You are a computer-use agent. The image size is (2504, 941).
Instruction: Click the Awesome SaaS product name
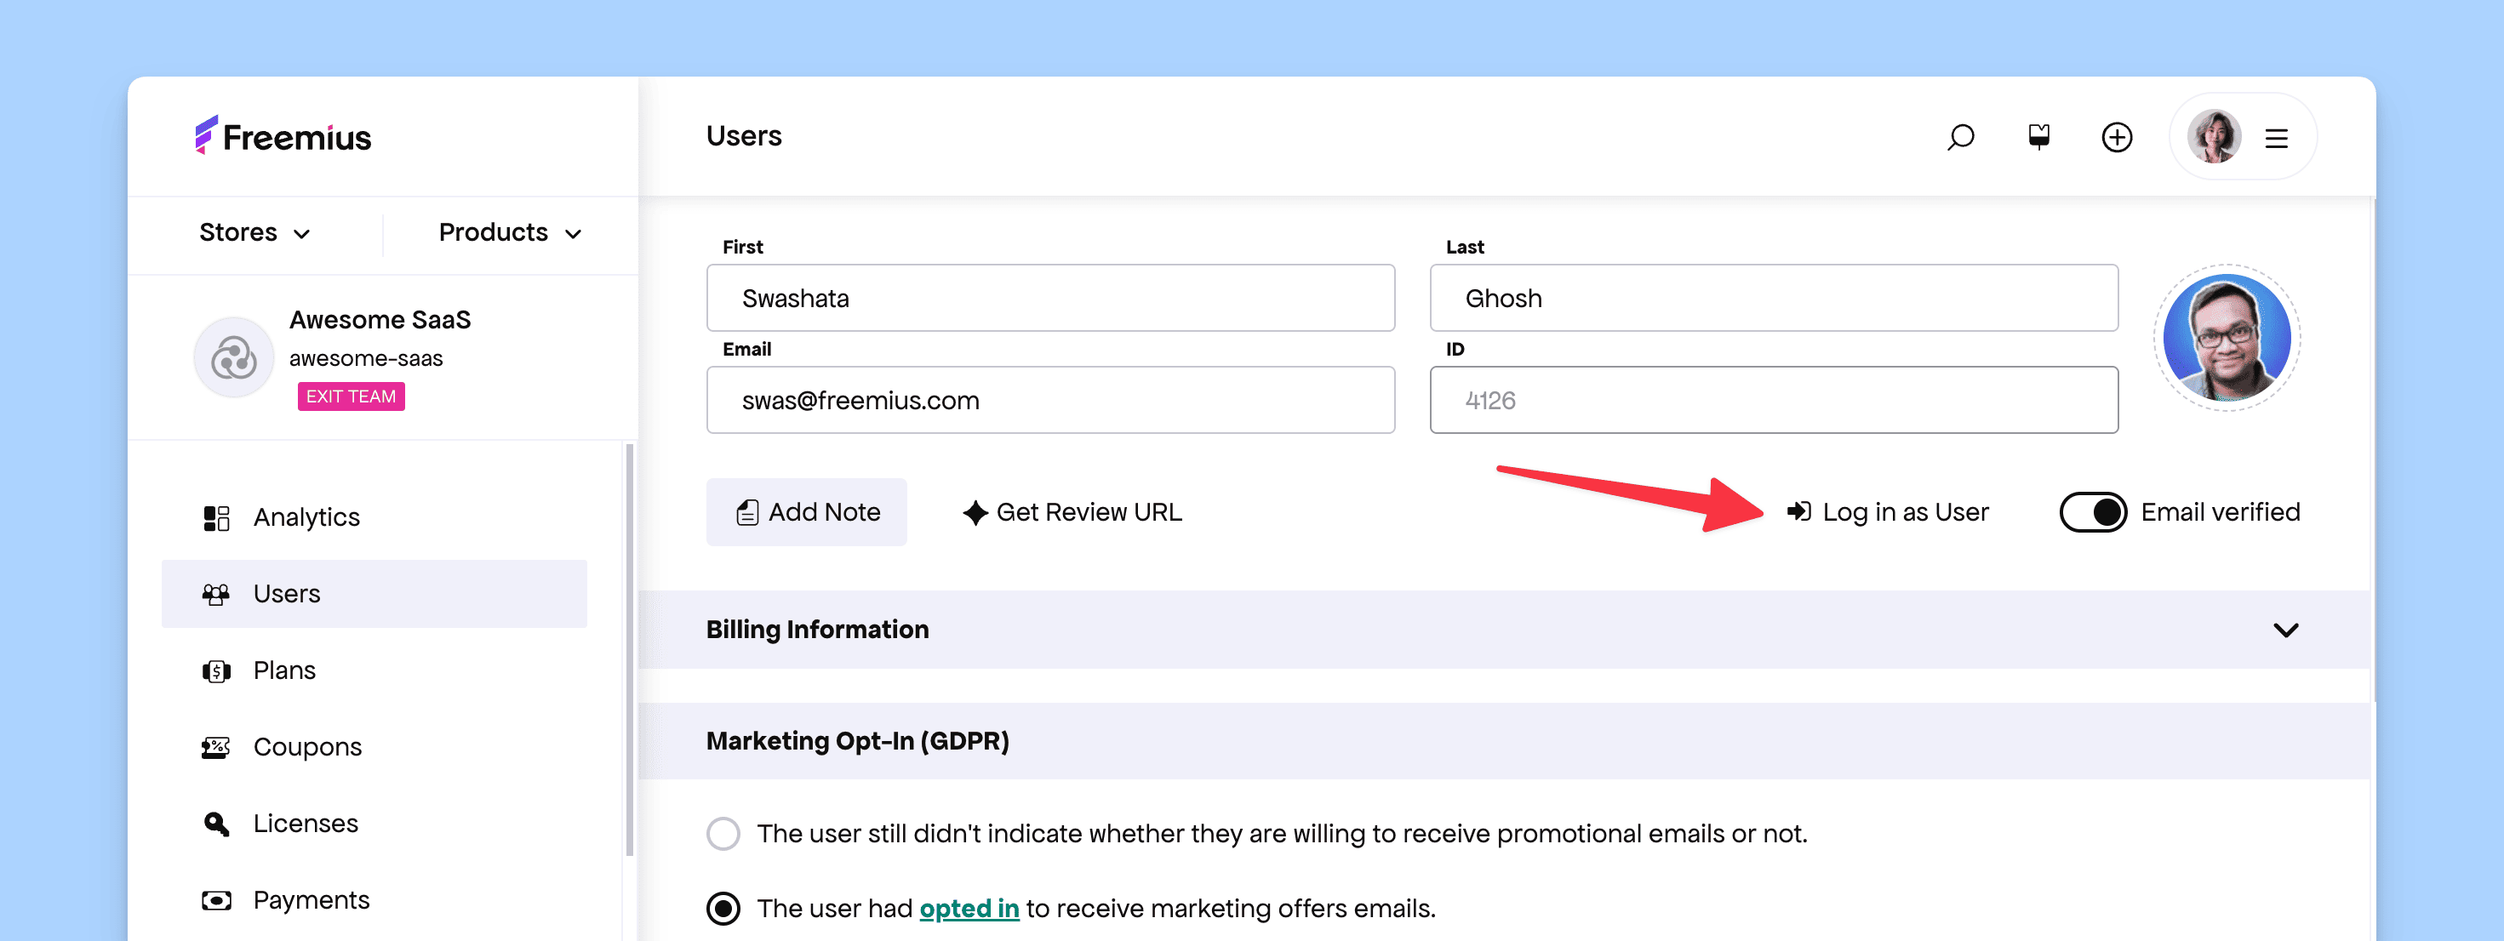(x=380, y=320)
